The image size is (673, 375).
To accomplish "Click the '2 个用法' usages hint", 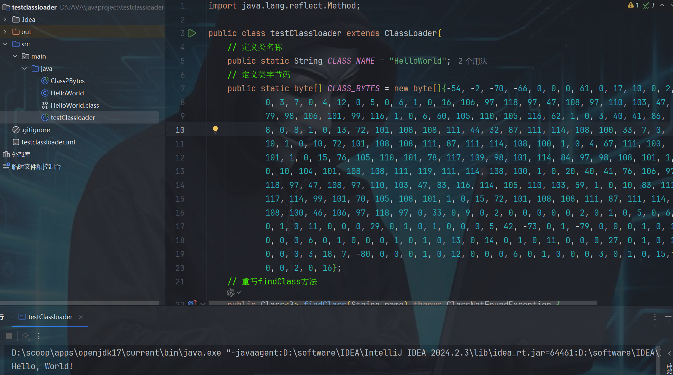I will [473, 61].
